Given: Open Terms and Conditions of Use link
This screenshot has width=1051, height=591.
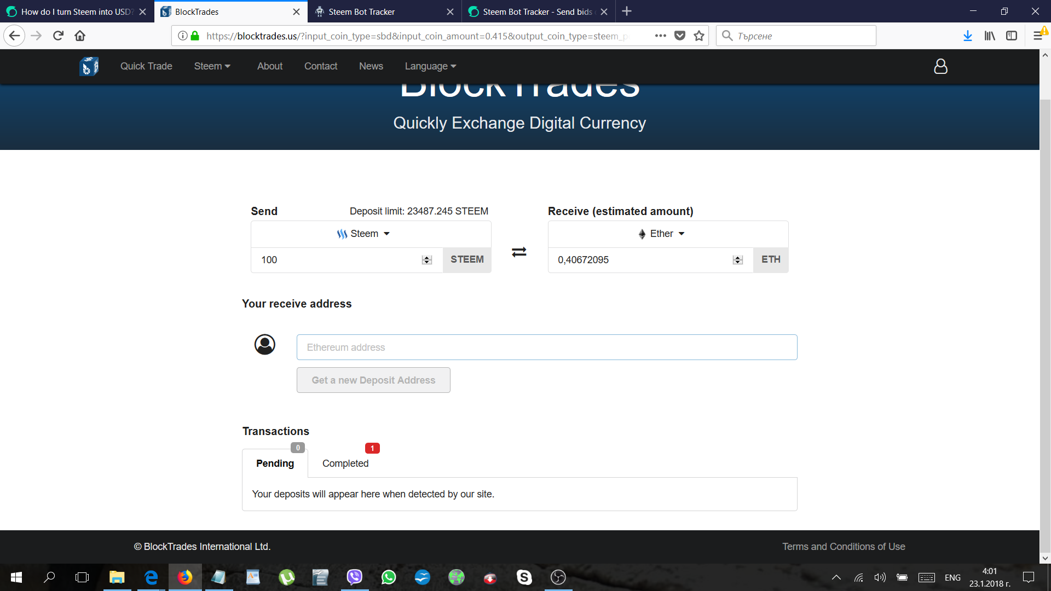Looking at the screenshot, I should tap(843, 547).
